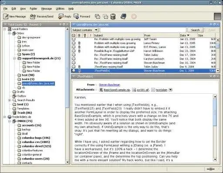Viewport: 223px width, 173px height.
Task: Click the move message toolbar icon
Action: pos(105,17)
